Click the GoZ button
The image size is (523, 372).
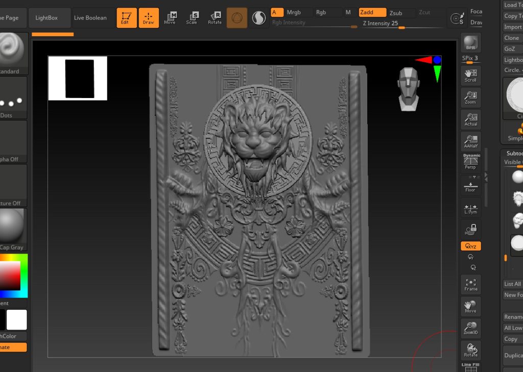click(x=513, y=49)
